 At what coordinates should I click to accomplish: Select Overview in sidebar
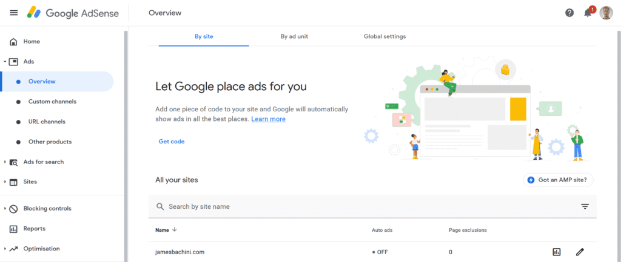click(x=58, y=82)
